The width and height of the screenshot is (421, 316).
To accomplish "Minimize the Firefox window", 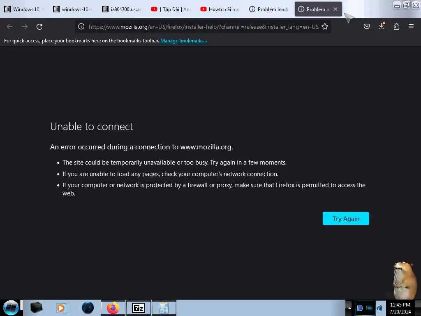I will tap(397, 5).
